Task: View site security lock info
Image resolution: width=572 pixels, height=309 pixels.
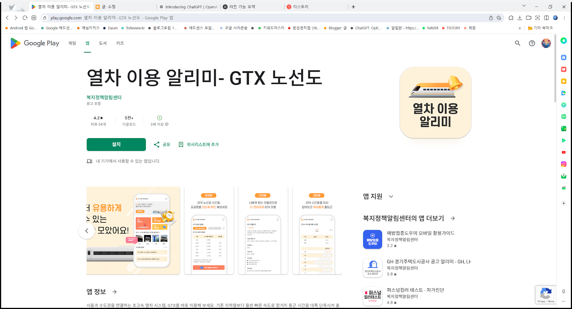Action: 45,17
